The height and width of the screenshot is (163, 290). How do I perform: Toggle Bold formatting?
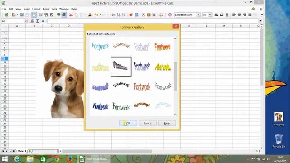tap(216, 15)
